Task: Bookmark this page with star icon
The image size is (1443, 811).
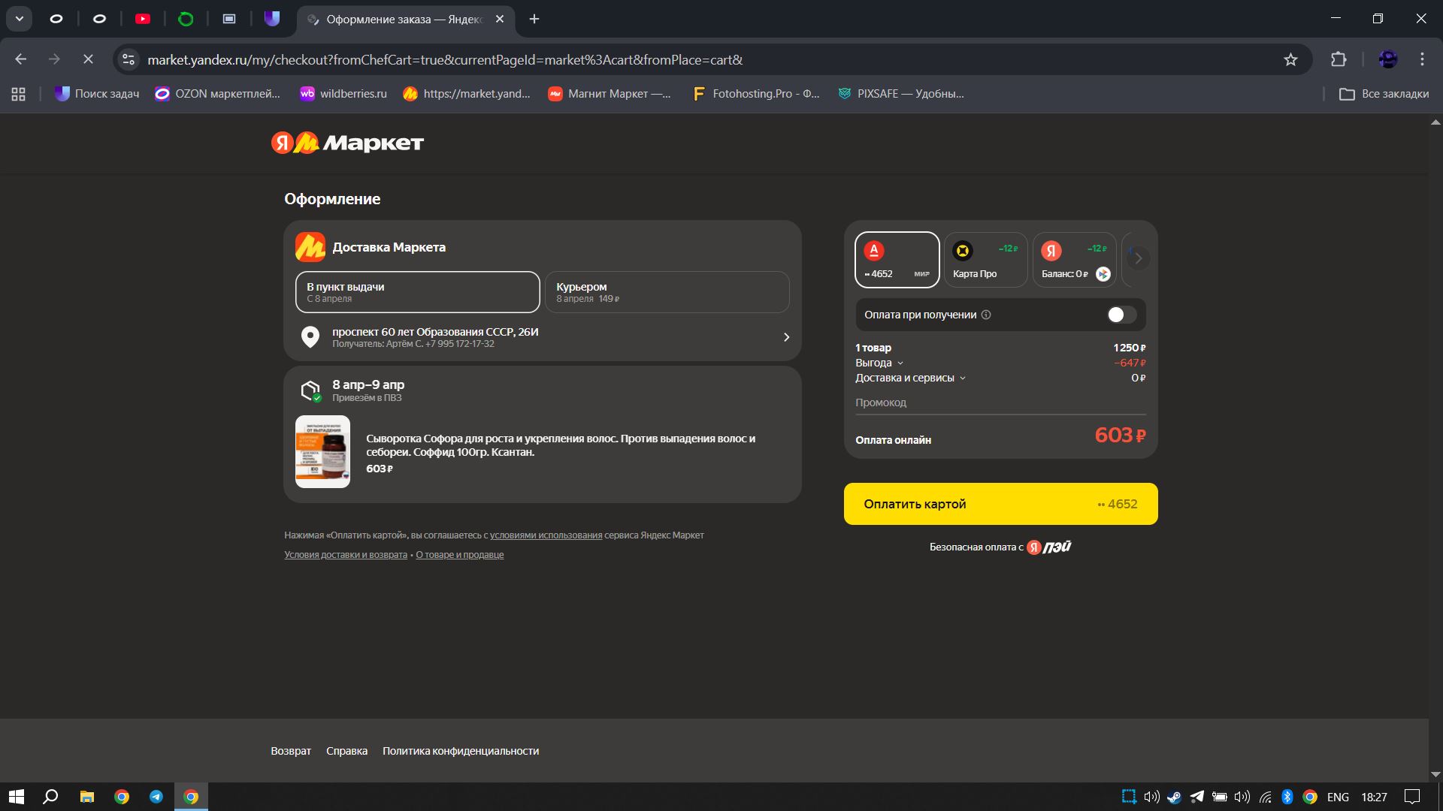Action: click(x=1290, y=59)
